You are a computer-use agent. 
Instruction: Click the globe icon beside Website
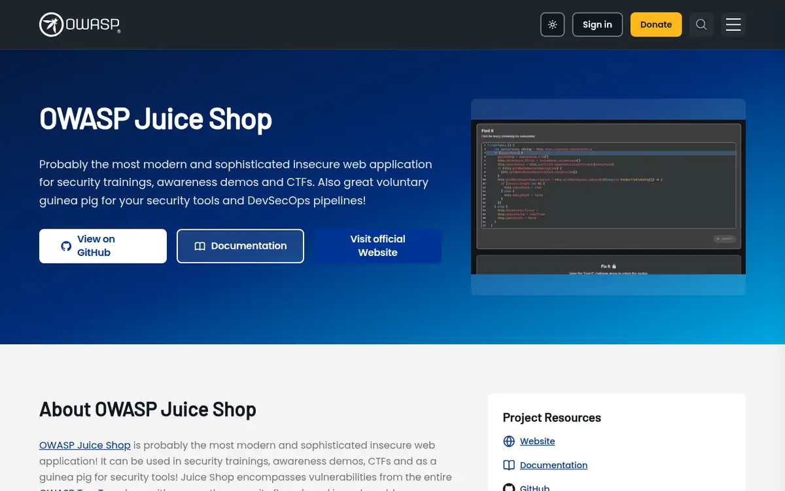tap(509, 441)
